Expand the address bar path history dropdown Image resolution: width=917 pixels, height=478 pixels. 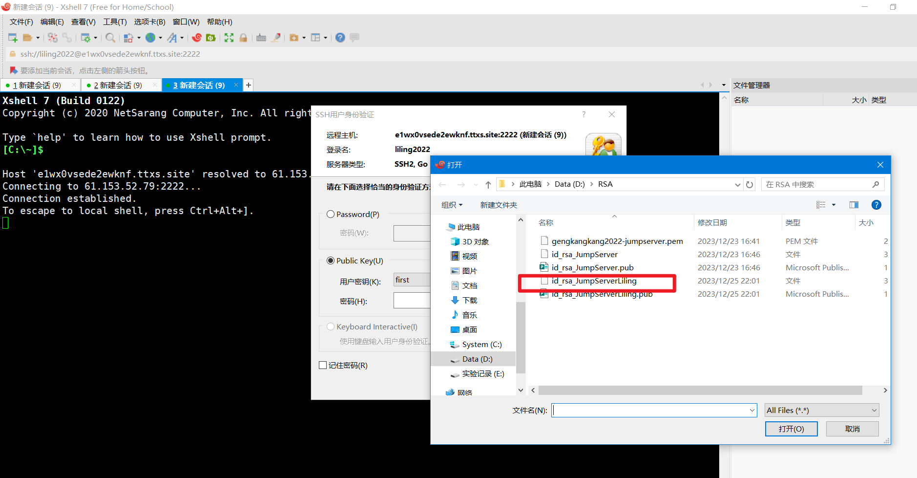coord(737,185)
